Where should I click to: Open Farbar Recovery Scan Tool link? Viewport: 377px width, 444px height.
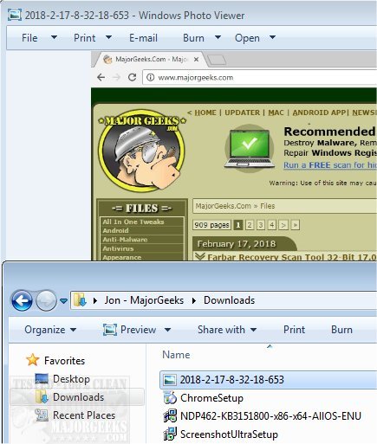(292, 256)
